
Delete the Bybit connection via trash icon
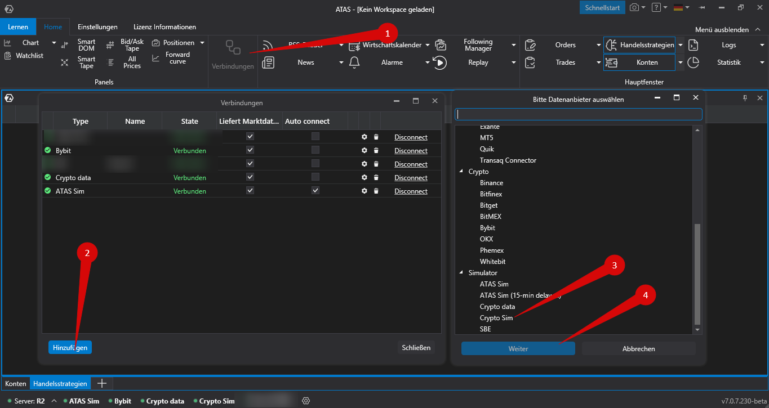tap(376, 151)
